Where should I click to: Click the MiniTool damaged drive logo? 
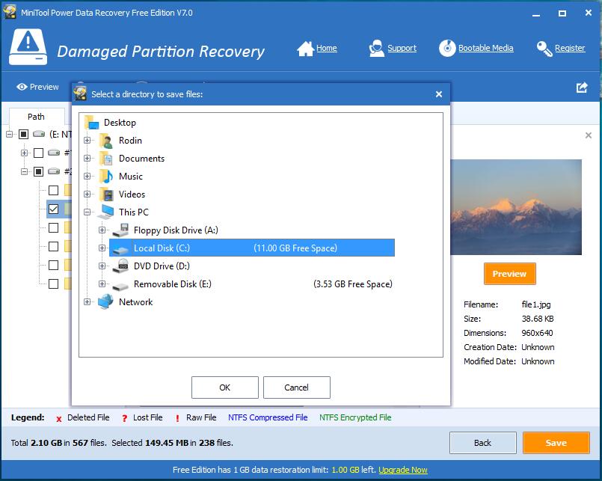point(28,45)
